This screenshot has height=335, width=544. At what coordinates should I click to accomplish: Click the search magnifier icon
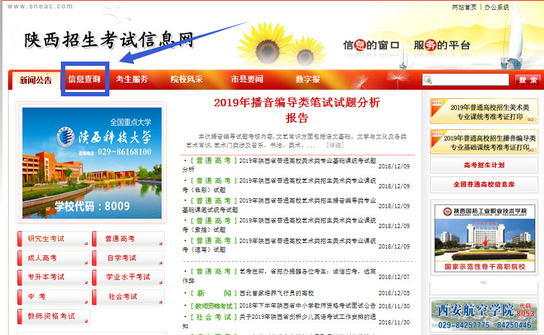pyautogui.click(x=428, y=80)
